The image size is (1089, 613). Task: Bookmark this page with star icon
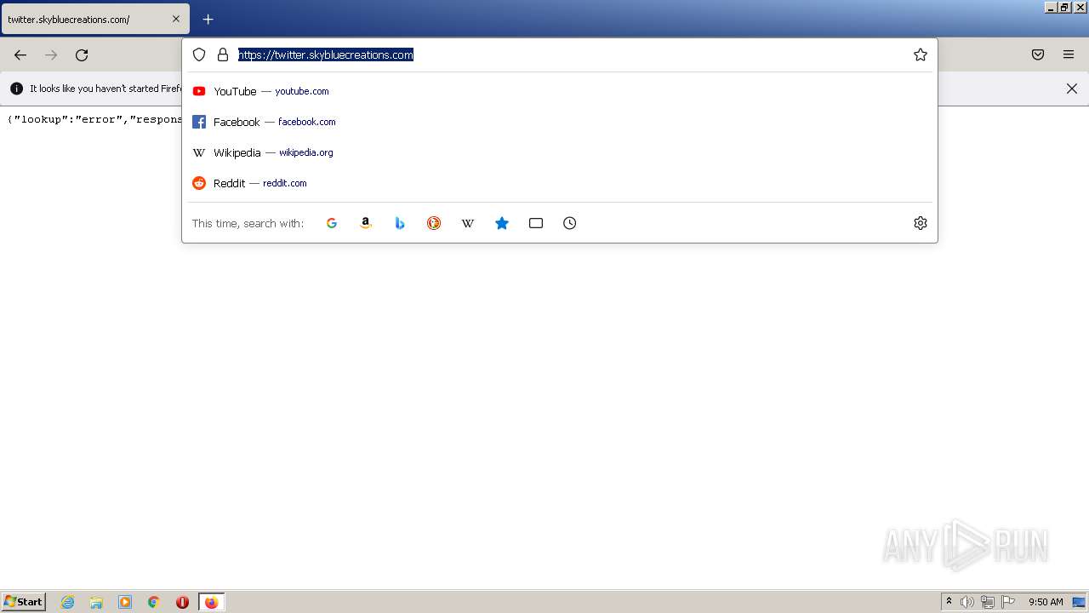click(x=920, y=54)
